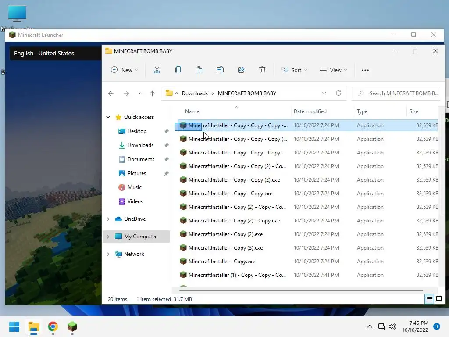This screenshot has width=449, height=337.
Task: Select Videos in navigation pane
Action: [135, 201]
